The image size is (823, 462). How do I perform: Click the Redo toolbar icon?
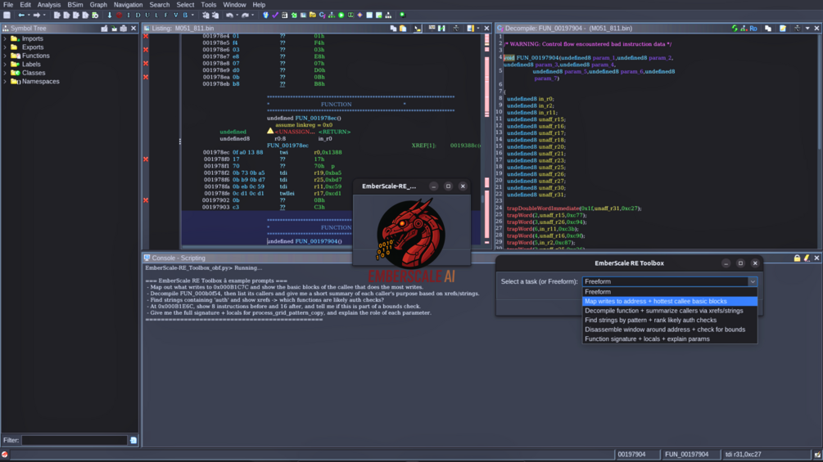(245, 16)
